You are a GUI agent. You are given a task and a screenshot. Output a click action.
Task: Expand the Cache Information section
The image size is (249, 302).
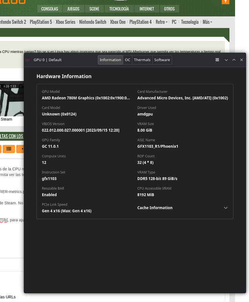click(x=183, y=208)
